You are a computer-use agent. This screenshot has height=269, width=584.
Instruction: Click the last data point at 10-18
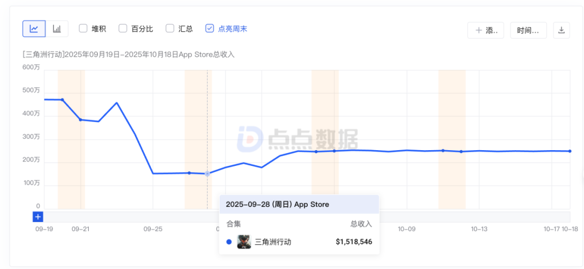click(x=570, y=151)
